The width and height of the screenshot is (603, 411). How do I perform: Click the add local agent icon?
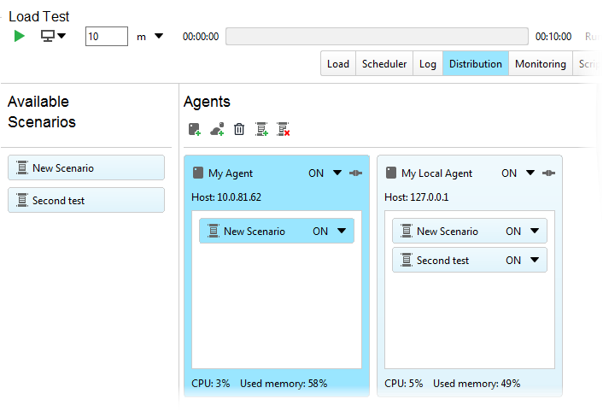click(x=195, y=129)
